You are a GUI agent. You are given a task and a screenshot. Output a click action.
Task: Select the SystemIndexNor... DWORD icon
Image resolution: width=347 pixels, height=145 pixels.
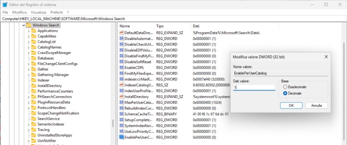121,126
